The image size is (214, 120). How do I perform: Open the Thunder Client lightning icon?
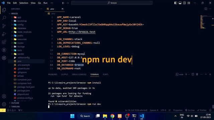pos(4,50)
